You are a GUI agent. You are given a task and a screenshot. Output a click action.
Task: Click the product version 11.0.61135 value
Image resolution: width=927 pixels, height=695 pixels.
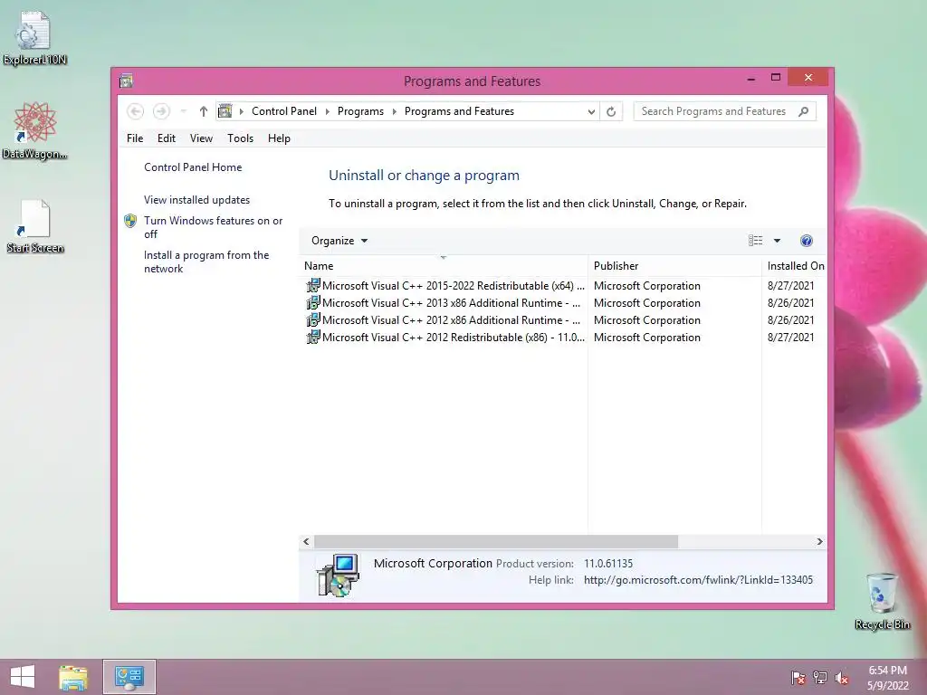coord(608,563)
